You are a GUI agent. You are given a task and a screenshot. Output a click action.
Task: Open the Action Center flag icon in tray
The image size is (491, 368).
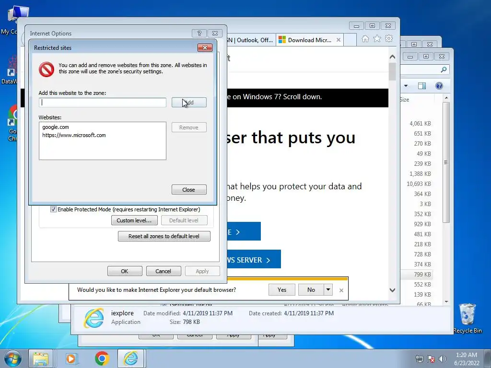click(431, 359)
